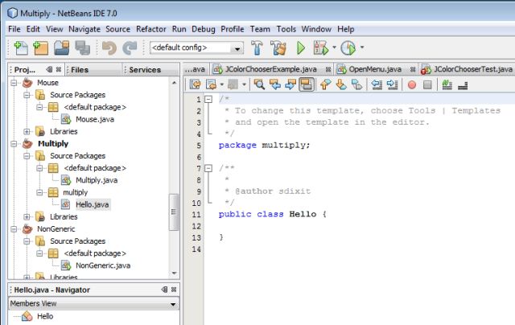Close the OpenMenu.java tab
Image resolution: width=515 pixels, height=325 pixels.
pyautogui.click(x=413, y=70)
